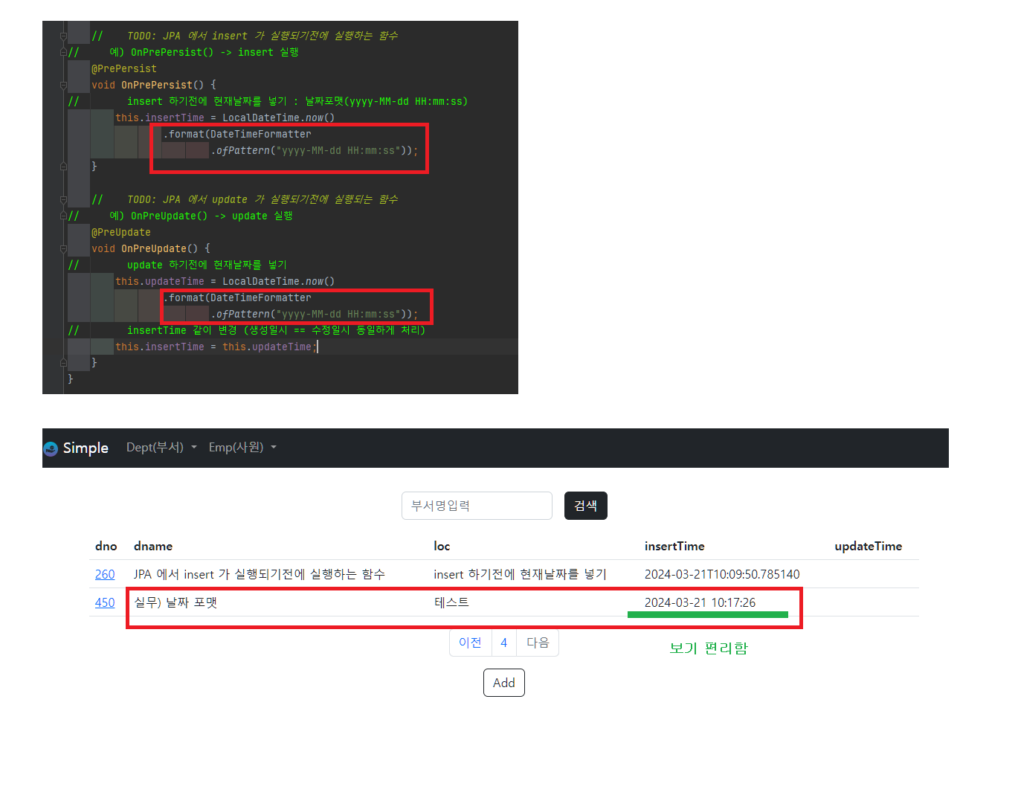Click 'void OnPrePersist() {' code line
The width and height of the screenshot is (1018, 792).
154,85
